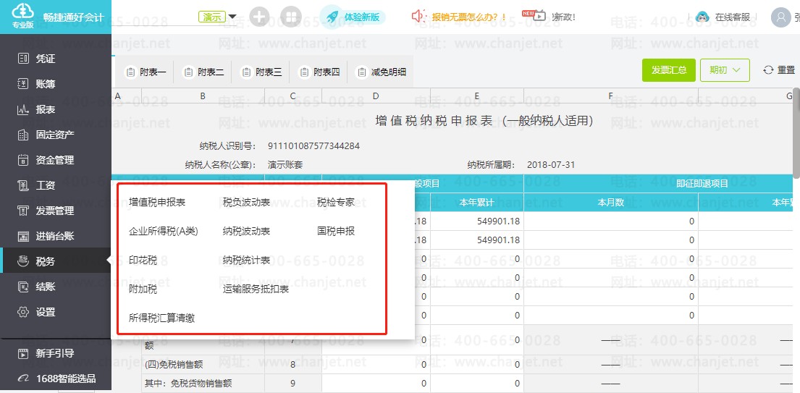Open 所得税汇算清缴 from tax menu
The image size is (800, 393).
pos(161,318)
